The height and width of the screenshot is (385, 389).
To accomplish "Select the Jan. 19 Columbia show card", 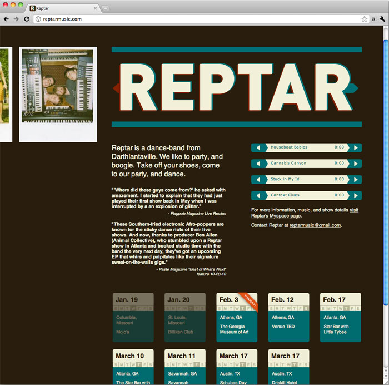I will 133,317.
